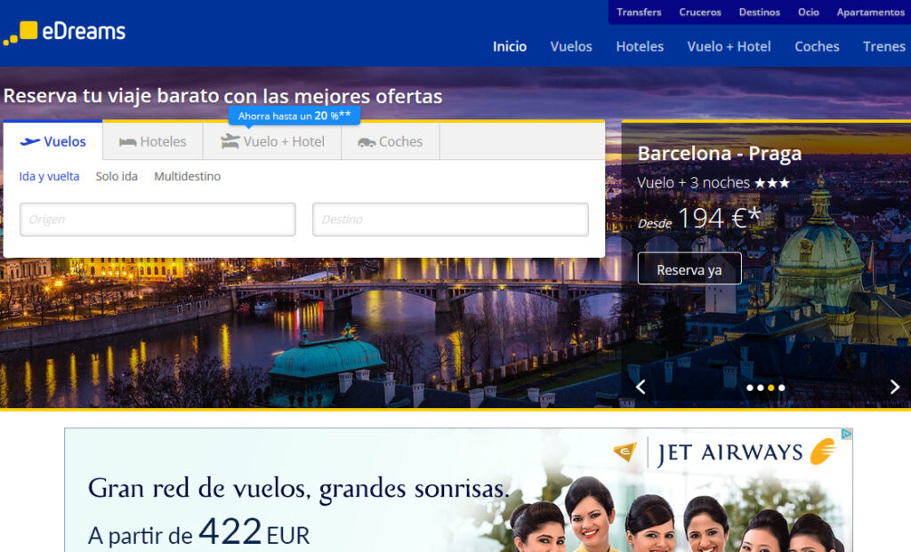Screen dimensions: 911x552
Task: Select the Ida y vuelta trip type
Action: point(49,177)
